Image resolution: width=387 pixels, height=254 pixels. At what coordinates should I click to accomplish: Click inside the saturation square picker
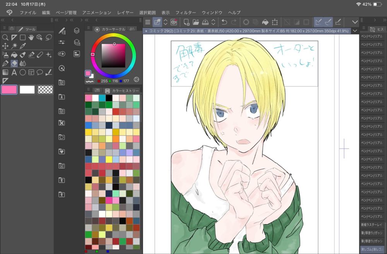pos(113,56)
